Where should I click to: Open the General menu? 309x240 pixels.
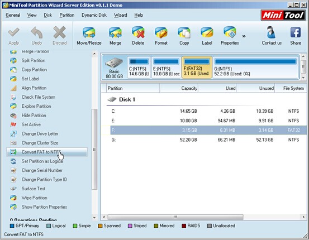[13, 15]
